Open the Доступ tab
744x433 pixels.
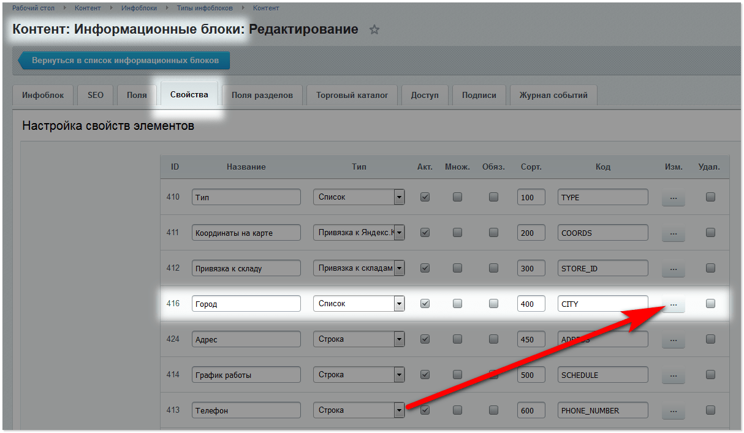coord(425,96)
